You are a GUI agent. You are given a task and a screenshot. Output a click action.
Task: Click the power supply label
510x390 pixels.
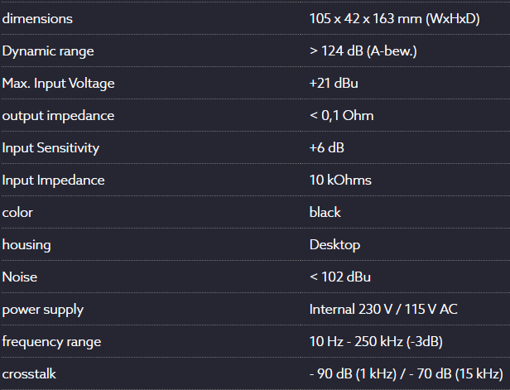point(43,310)
